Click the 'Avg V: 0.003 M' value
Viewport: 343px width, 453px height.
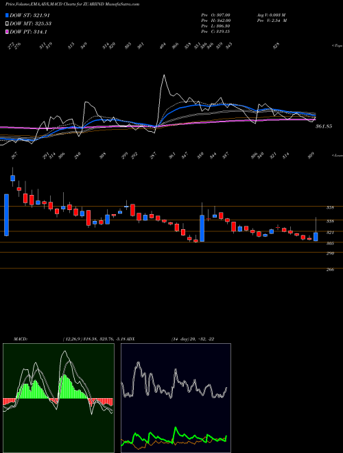pyautogui.click(x=271, y=15)
